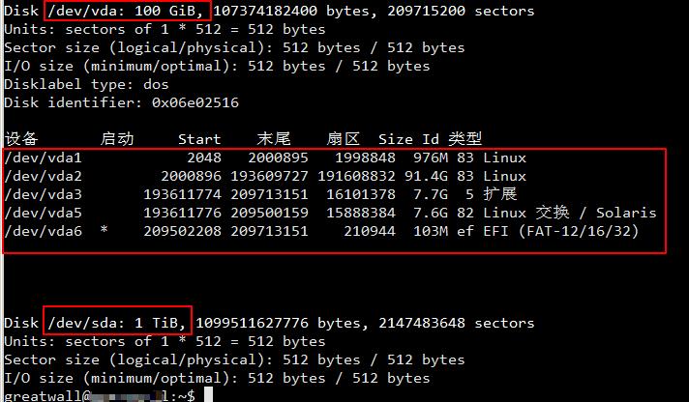The width and height of the screenshot is (689, 402).
Task: Click the /dev/vda5 partition entry
Action: tap(44, 213)
